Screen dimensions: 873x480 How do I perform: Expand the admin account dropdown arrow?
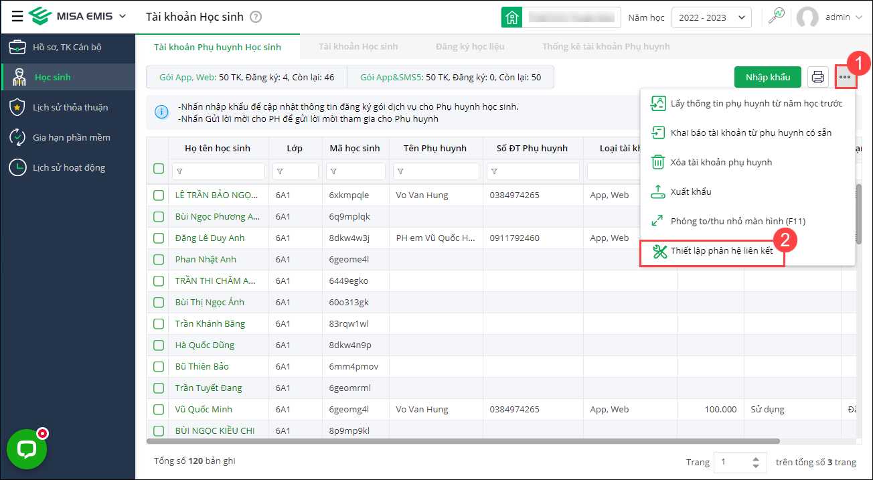[859, 17]
